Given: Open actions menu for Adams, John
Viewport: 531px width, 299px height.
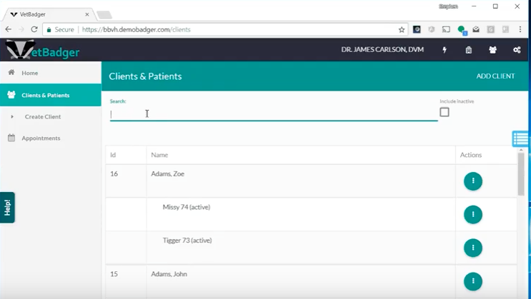Looking at the screenshot, I should (x=472, y=281).
